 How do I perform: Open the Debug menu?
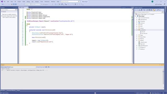click(28, 2)
